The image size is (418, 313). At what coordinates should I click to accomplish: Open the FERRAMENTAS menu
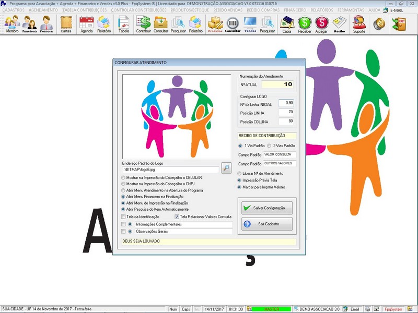click(x=351, y=10)
